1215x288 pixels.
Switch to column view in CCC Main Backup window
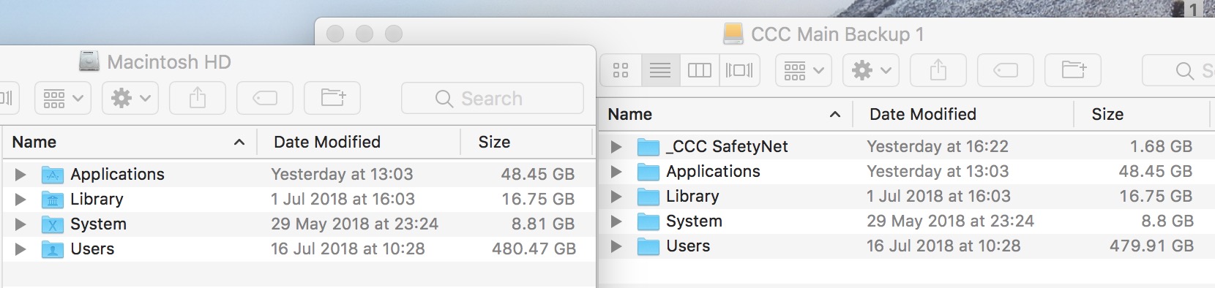pos(700,70)
